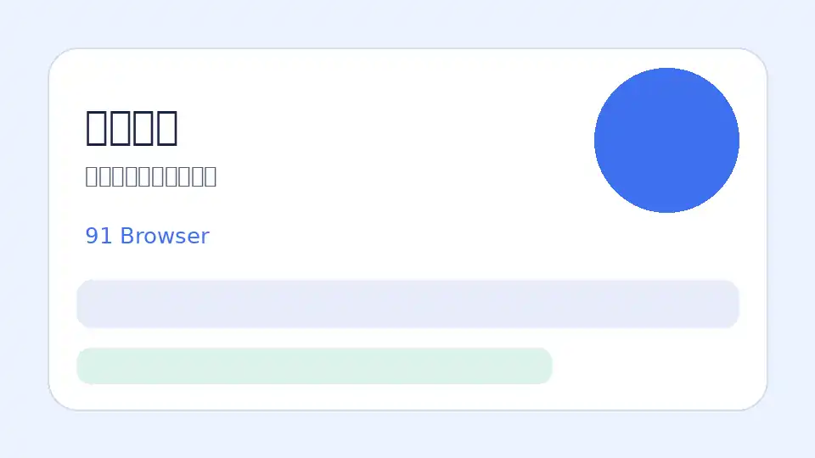This screenshot has height=458, width=815.
Task: Click the last box of gray subtitle
Action: tap(211, 176)
